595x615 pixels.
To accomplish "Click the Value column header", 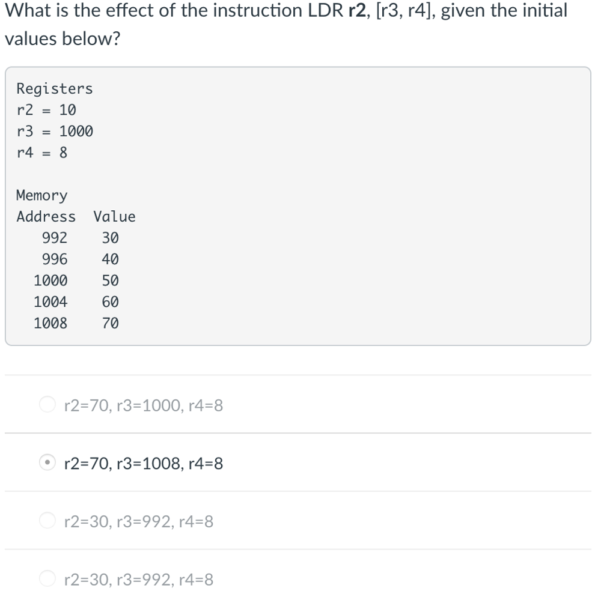I will click(114, 217).
